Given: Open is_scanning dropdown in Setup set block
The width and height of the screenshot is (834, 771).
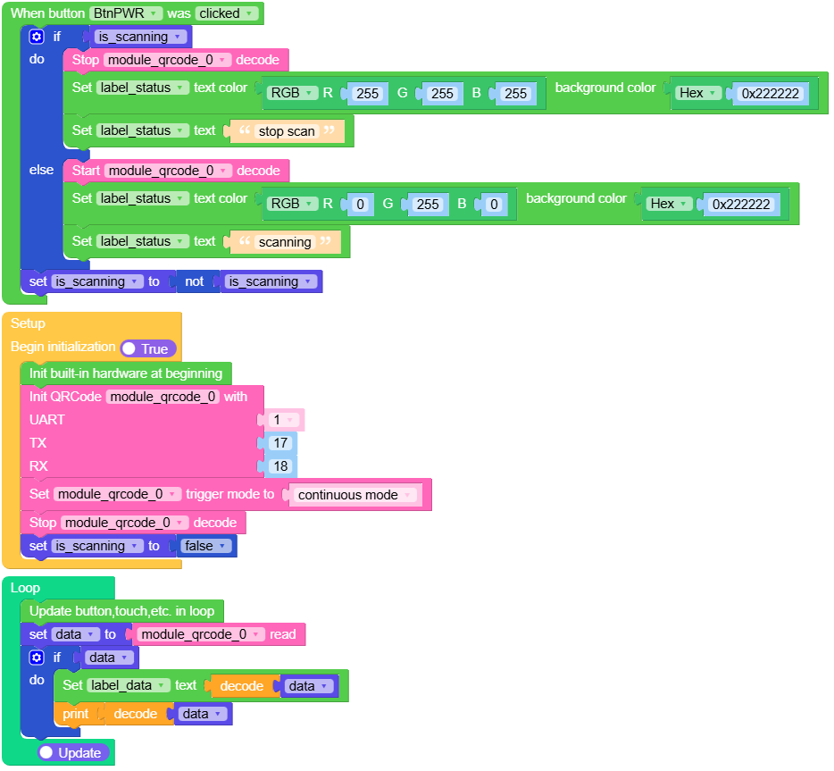Looking at the screenshot, I should [97, 546].
